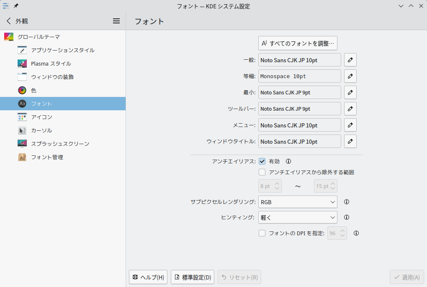
Task: Show info for フォントの DPI を指定
Action: (x=356, y=233)
